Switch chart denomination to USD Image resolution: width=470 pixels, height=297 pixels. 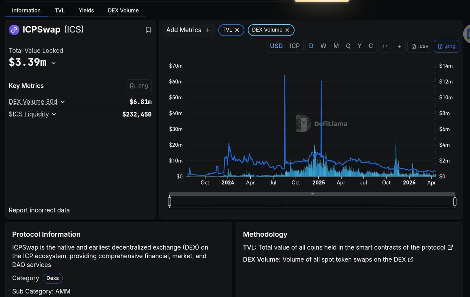(276, 46)
